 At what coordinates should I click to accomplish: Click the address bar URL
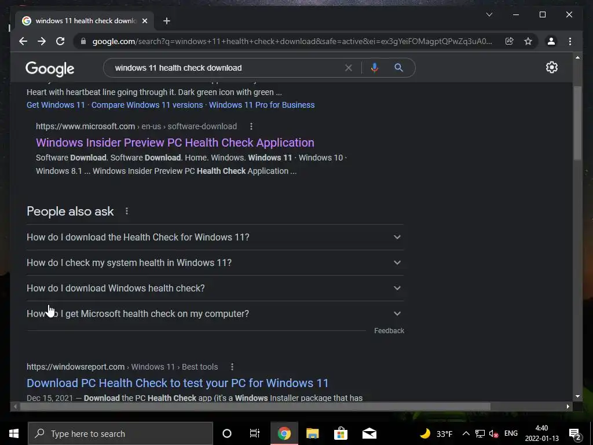292,41
